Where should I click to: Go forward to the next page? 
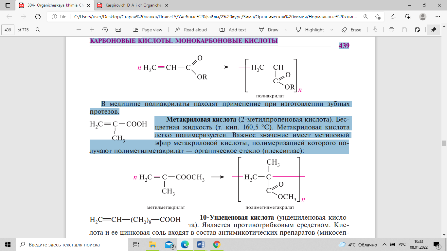click(24, 17)
